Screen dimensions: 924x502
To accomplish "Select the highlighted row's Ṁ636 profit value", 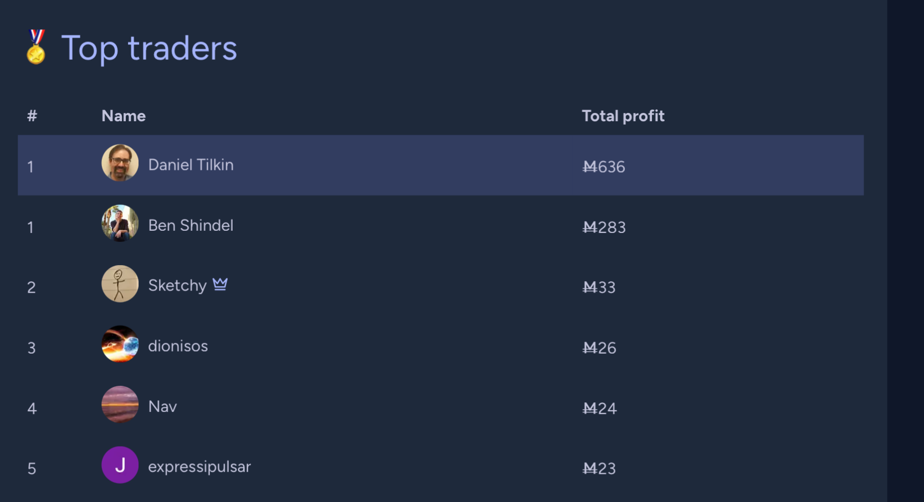I will [604, 167].
